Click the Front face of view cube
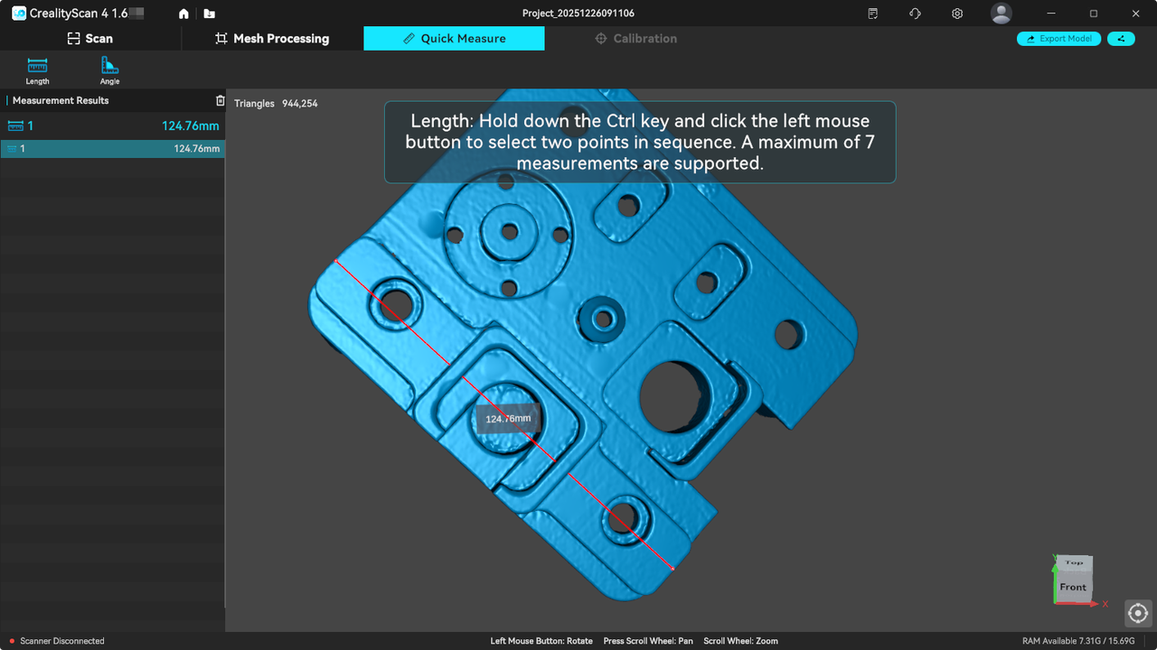 click(x=1073, y=587)
